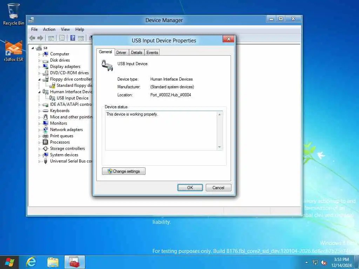Click the Network adapters category icon

pos(46,130)
